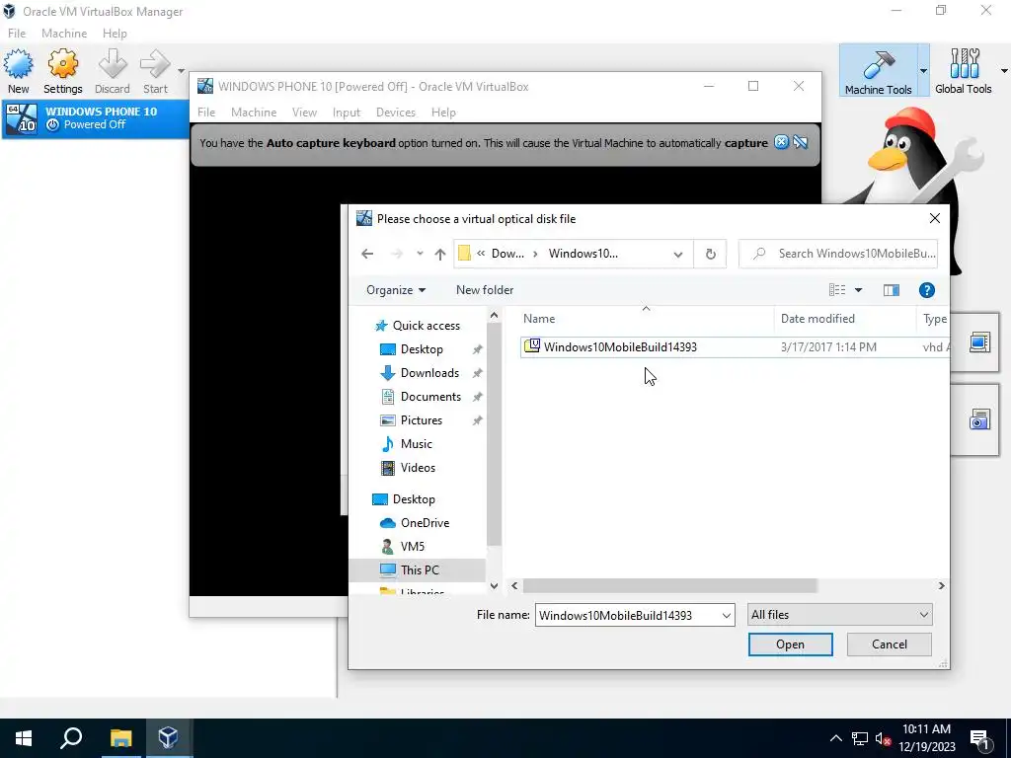Click the don't-show-again notification icon

pyautogui.click(x=800, y=142)
